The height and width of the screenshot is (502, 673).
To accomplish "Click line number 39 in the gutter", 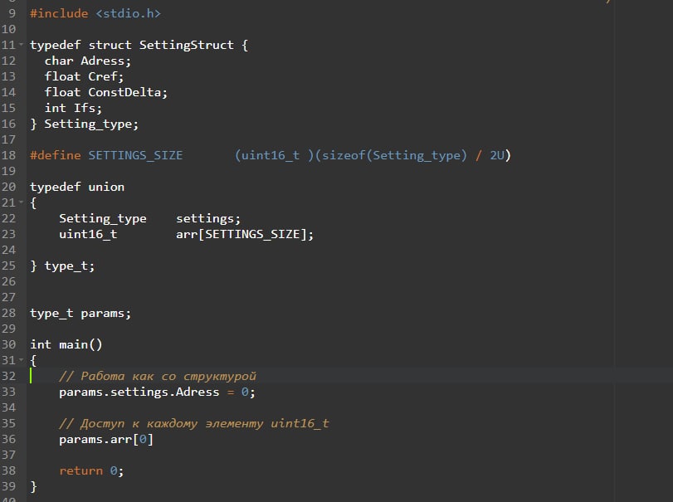I will tap(8, 486).
